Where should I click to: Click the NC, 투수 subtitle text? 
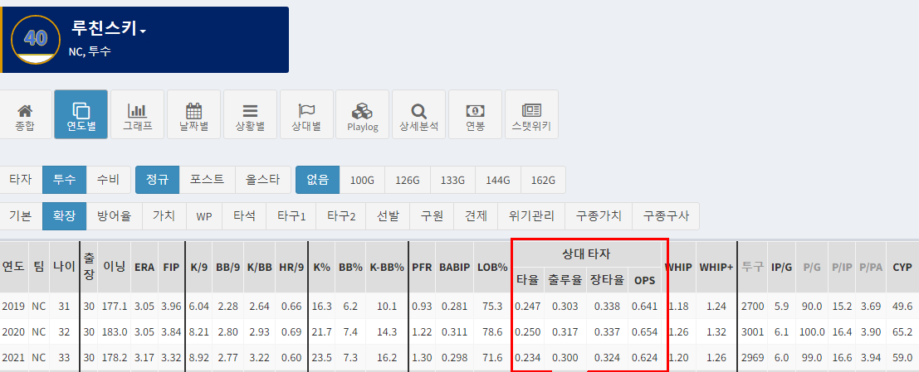[90, 51]
